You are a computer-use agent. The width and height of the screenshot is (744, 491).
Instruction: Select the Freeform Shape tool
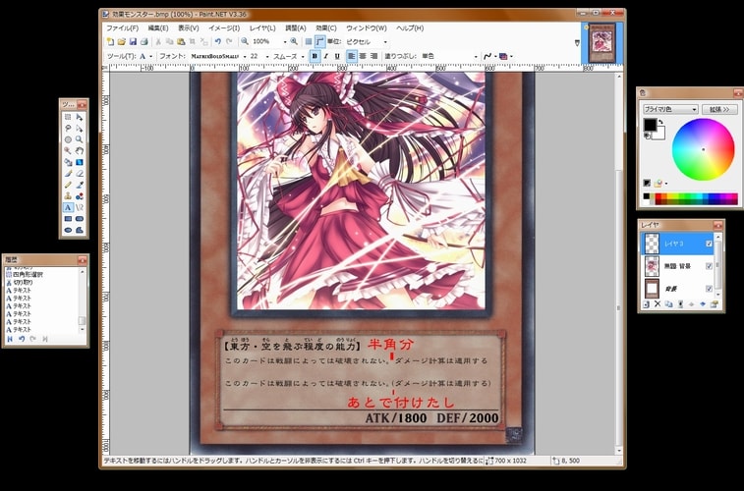[80, 231]
